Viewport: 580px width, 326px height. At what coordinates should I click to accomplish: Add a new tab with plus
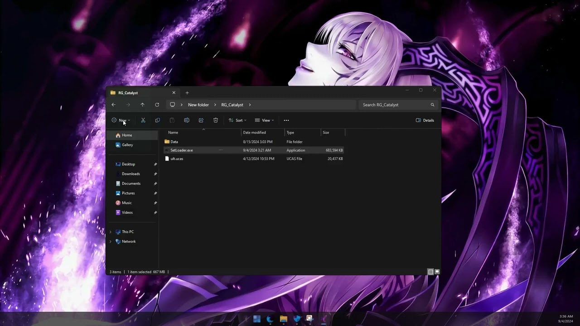pos(187,93)
